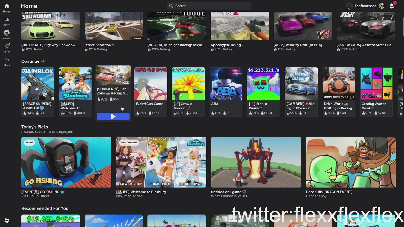This screenshot has height=227, width=404.
Task: Expand the Continue carousel with right chevron
Action: 398,92
